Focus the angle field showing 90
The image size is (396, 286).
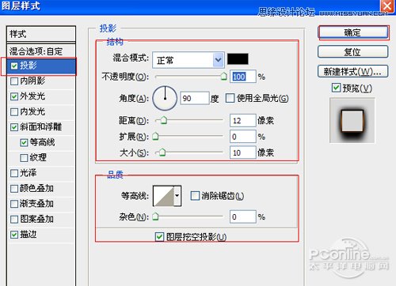point(195,99)
